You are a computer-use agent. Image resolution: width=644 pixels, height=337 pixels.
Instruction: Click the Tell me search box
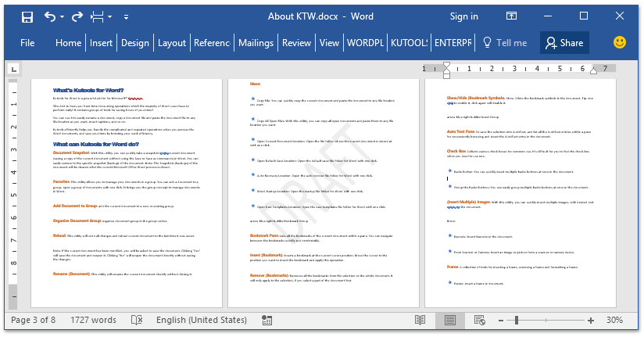pyautogui.click(x=505, y=43)
